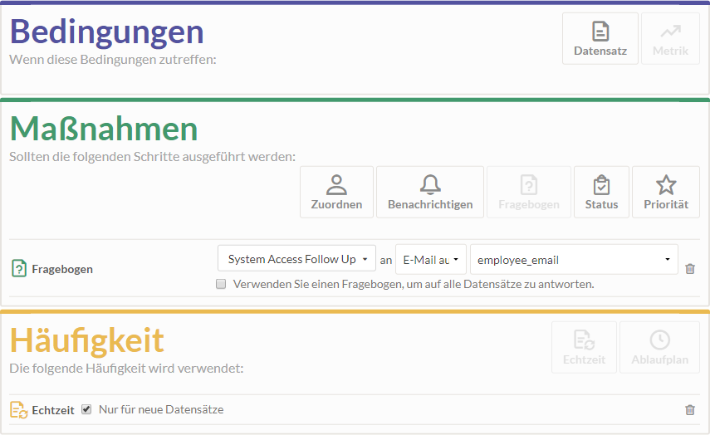Click the Maßnahmen section heading

[x=104, y=129]
